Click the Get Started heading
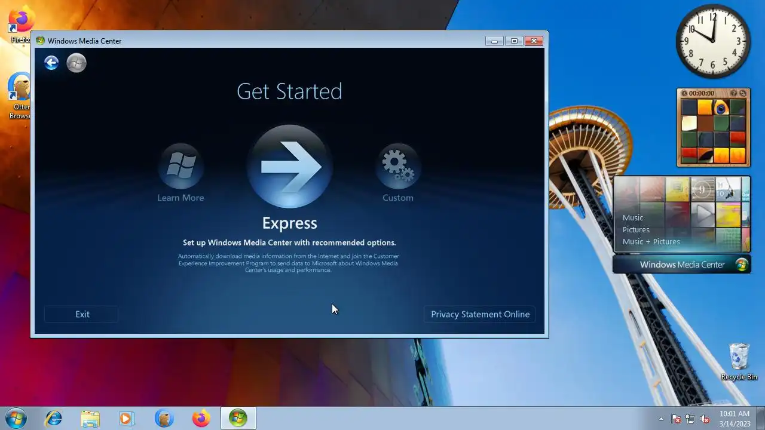Viewport: 765px width, 430px height. coord(289,91)
